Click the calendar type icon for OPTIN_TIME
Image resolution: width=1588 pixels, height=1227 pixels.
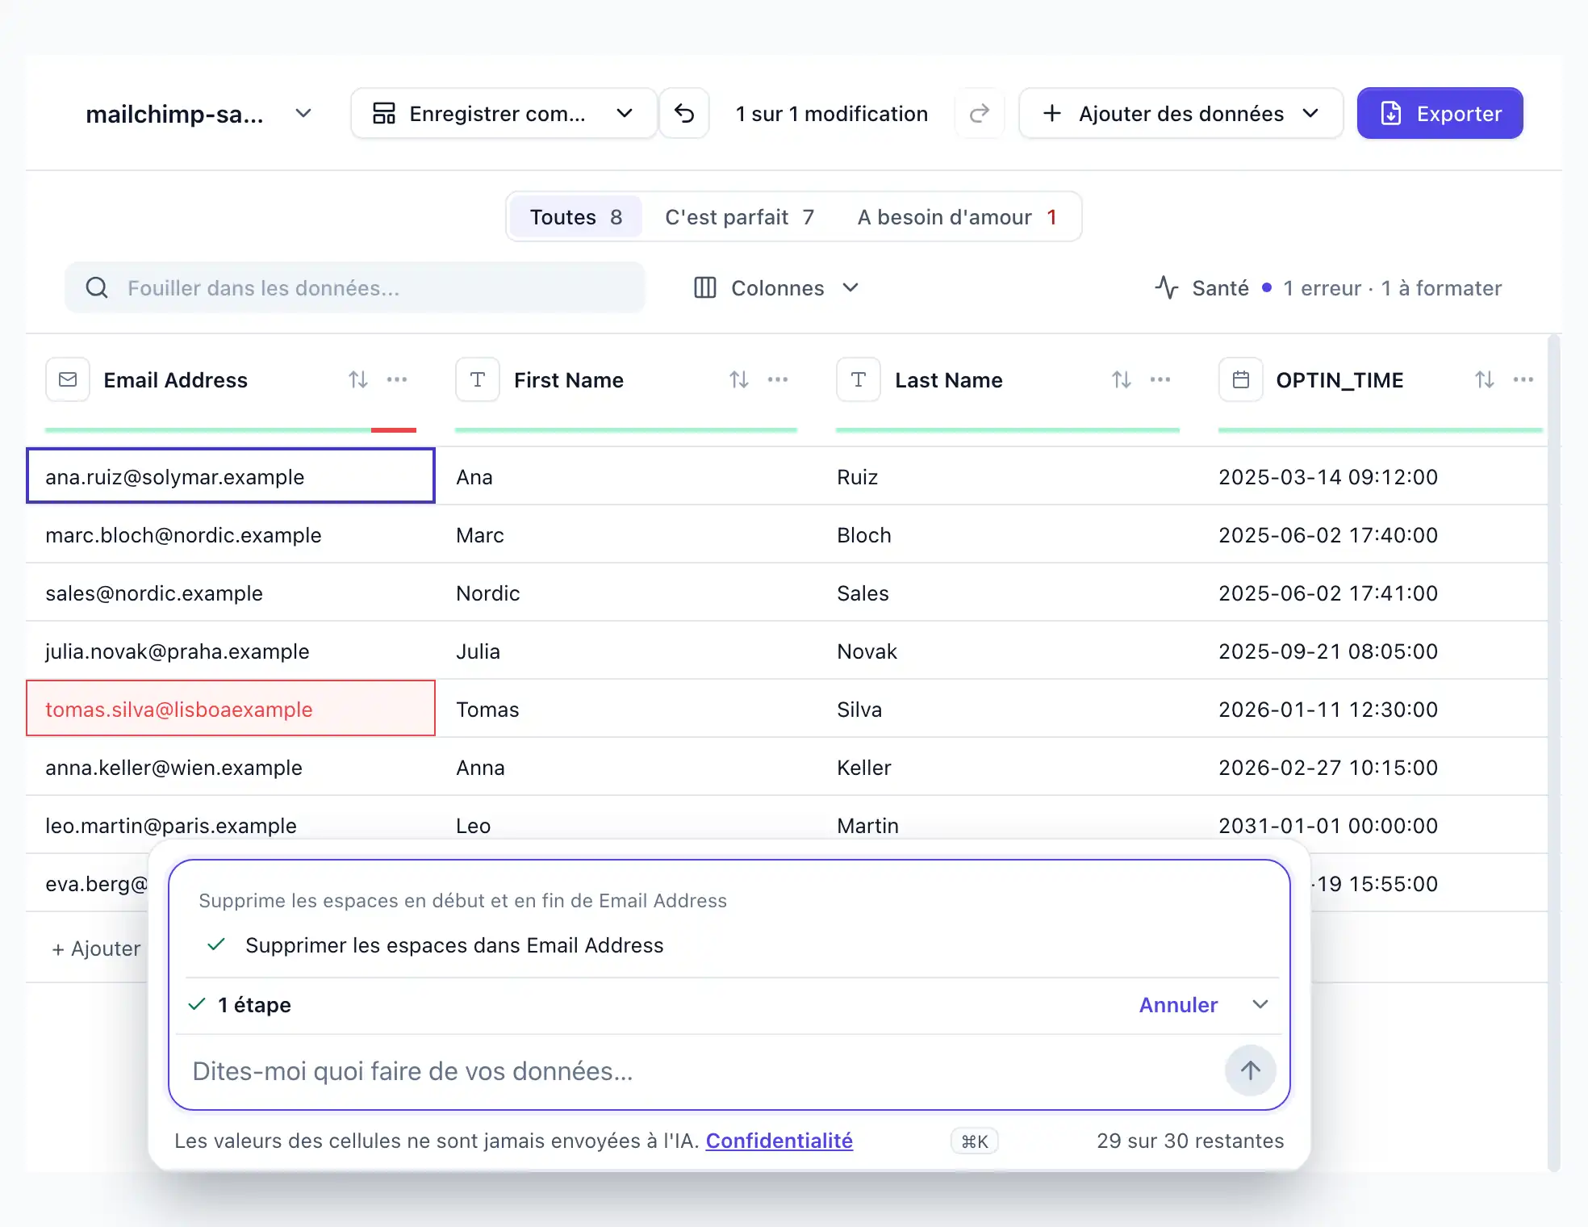tap(1241, 379)
